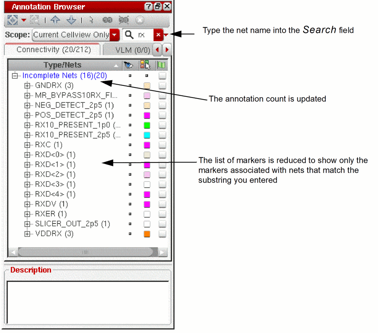This screenshot has width=378, height=333.
Task: Click the eye visibility column header
Action: click(x=129, y=65)
